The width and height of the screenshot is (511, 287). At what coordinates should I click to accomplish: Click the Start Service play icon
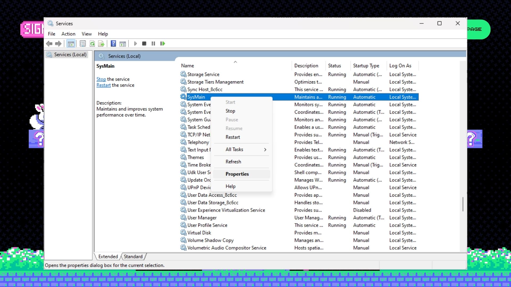pyautogui.click(x=135, y=44)
